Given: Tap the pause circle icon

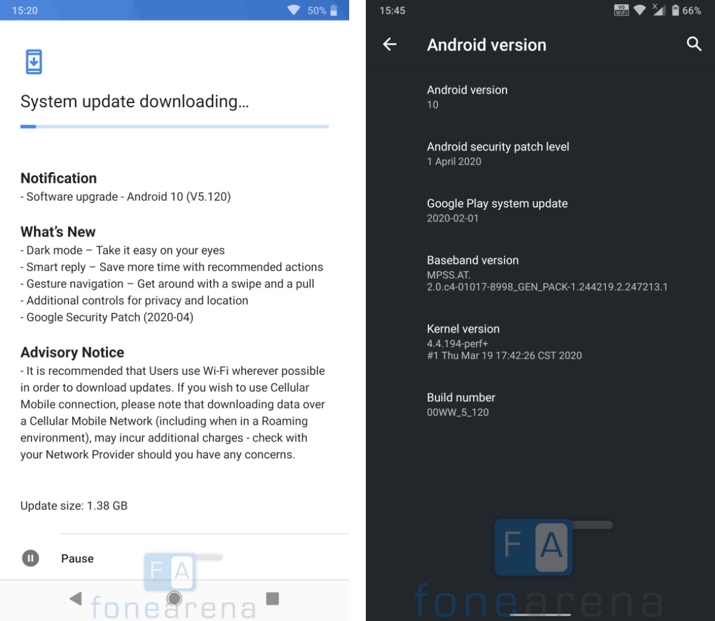Looking at the screenshot, I should [x=30, y=558].
